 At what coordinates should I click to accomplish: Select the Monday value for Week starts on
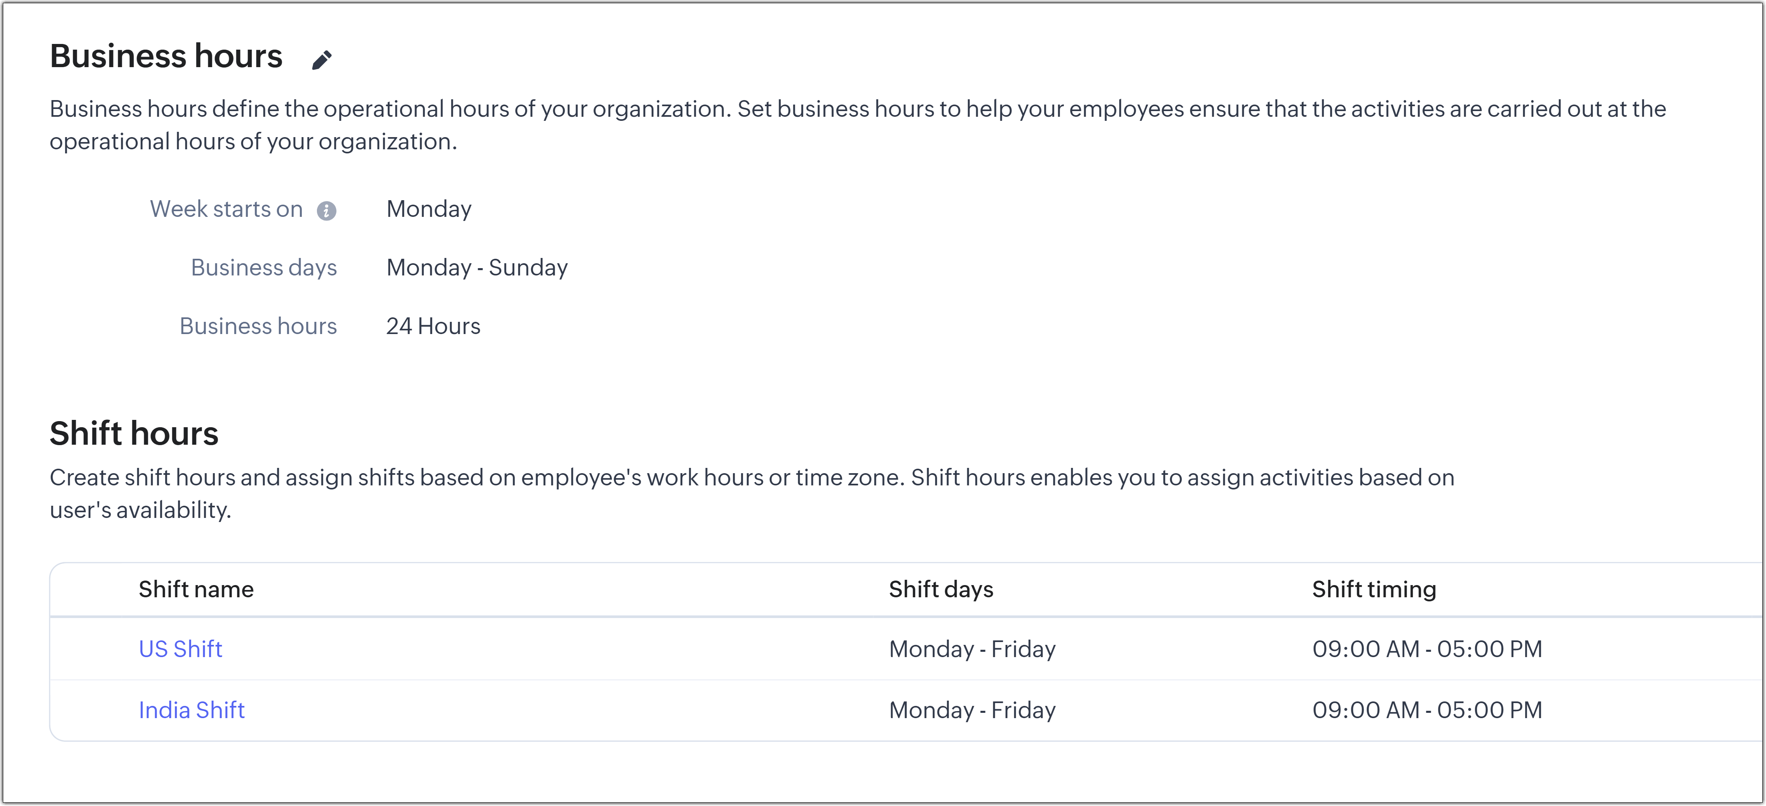coord(428,209)
